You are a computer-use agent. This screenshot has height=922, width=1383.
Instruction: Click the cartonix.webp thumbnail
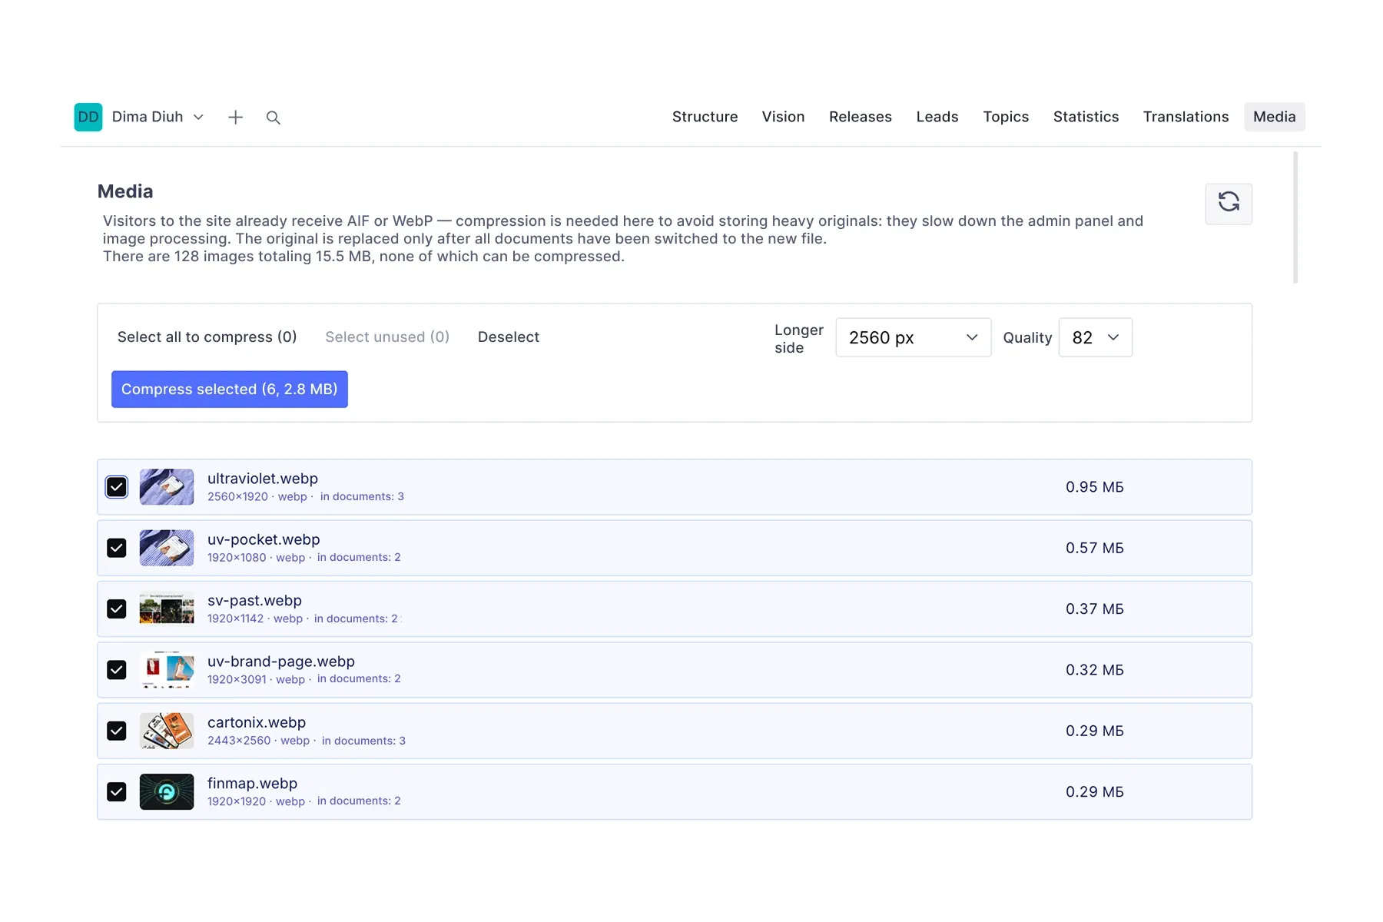pos(167,731)
